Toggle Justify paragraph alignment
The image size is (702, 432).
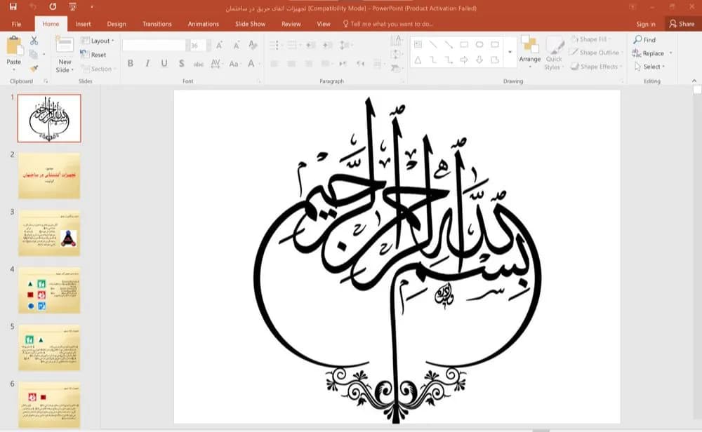point(326,64)
